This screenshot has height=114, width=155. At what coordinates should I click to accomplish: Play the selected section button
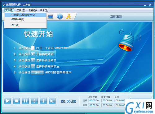click(x=52, y=101)
